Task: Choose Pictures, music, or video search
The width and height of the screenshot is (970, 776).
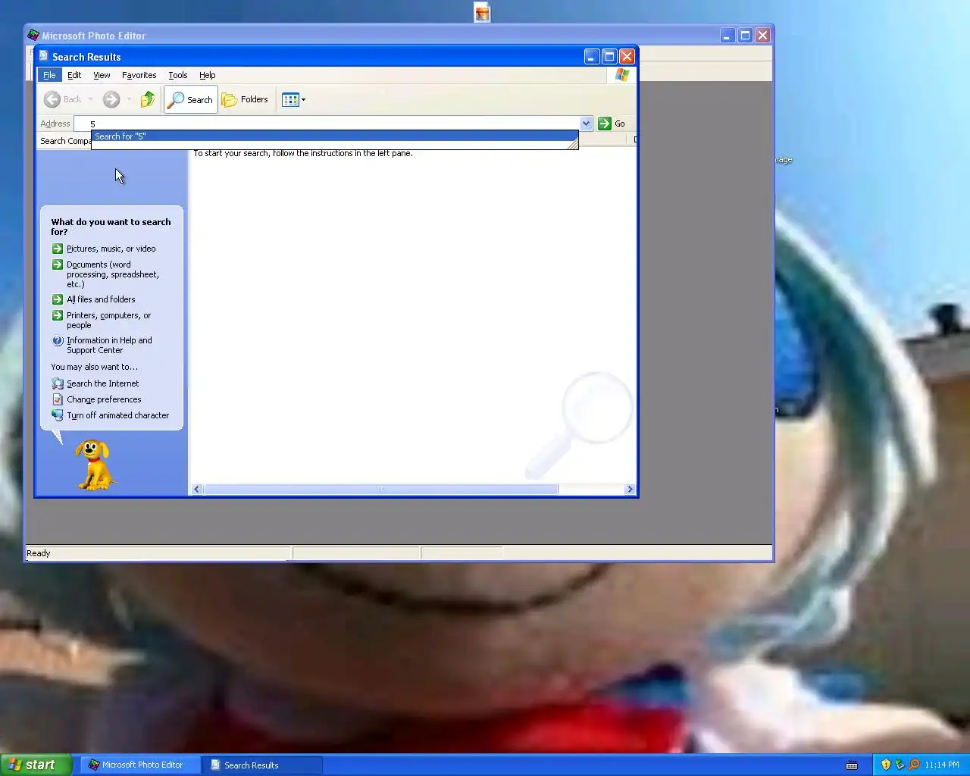Action: tap(111, 249)
